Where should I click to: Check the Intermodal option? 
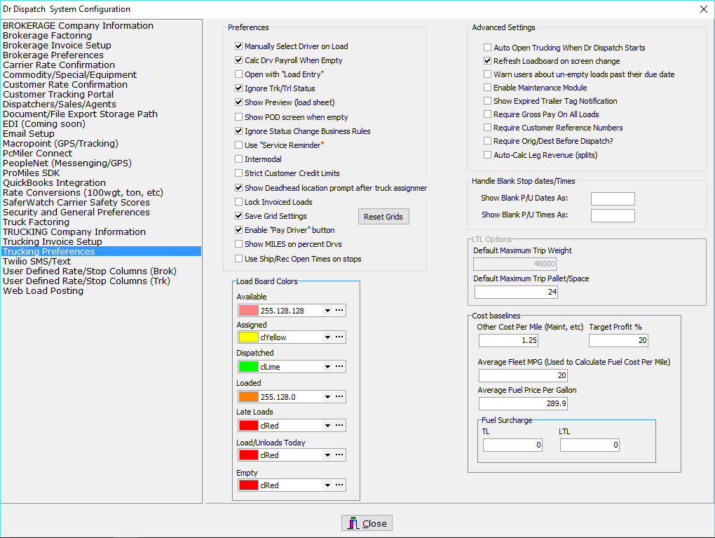[238, 159]
